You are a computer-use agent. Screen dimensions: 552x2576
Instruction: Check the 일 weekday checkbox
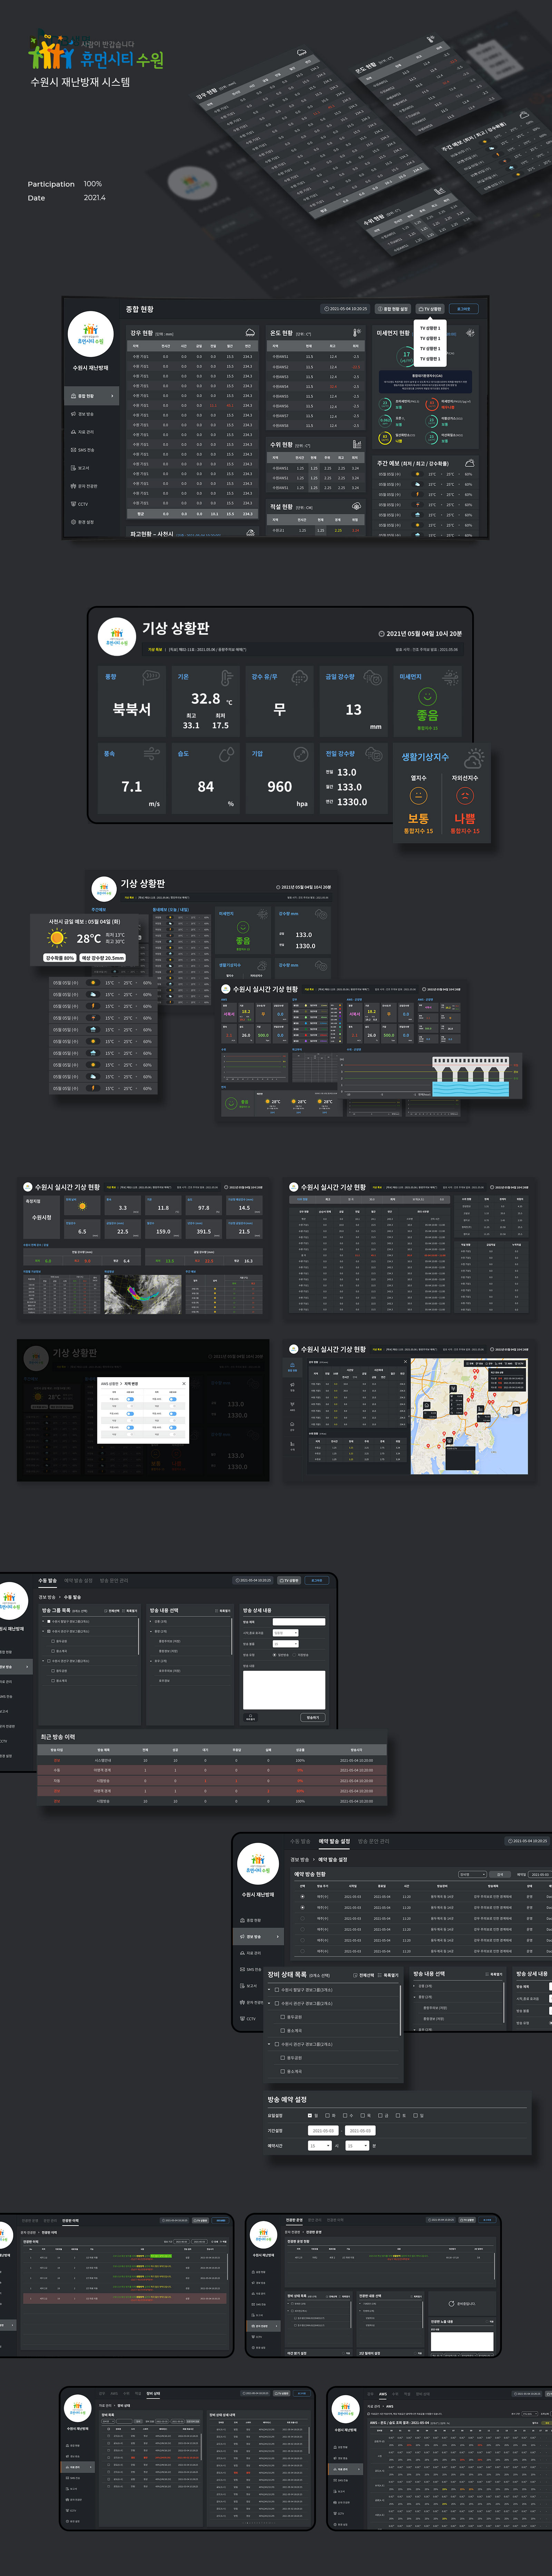pyautogui.click(x=415, y=2116)
